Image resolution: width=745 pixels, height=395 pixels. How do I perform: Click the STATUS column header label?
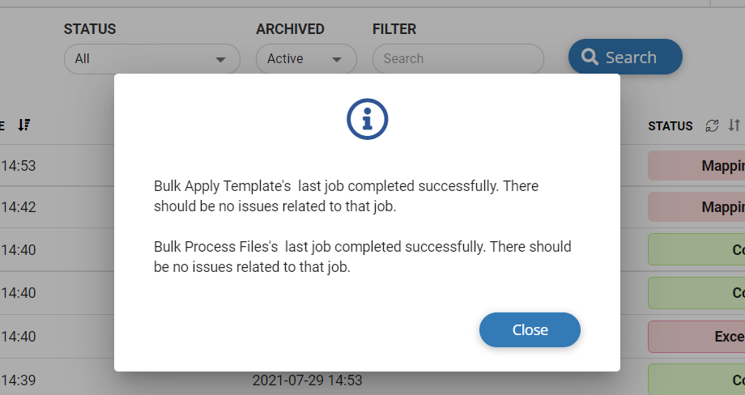click(x=670, y=125)
